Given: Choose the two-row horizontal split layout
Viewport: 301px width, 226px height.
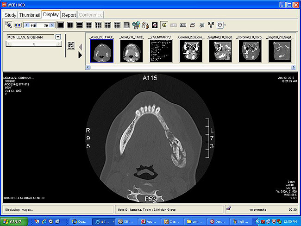Looking at the screenshot, I should coord(79,25).
